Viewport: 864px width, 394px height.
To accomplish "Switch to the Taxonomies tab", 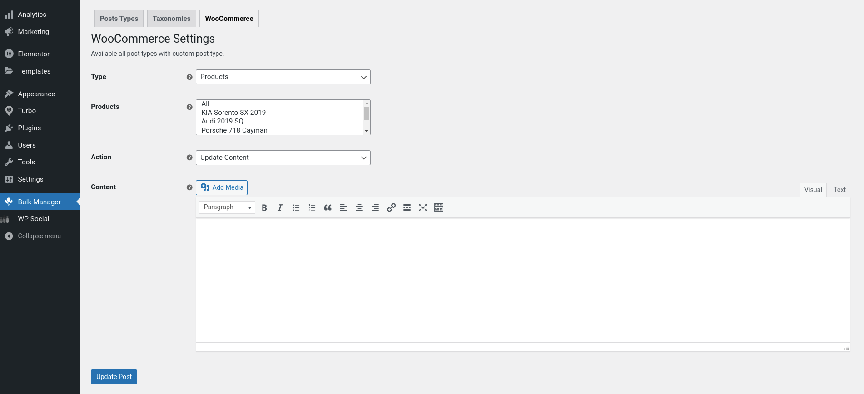I will (x=172, y=19).
